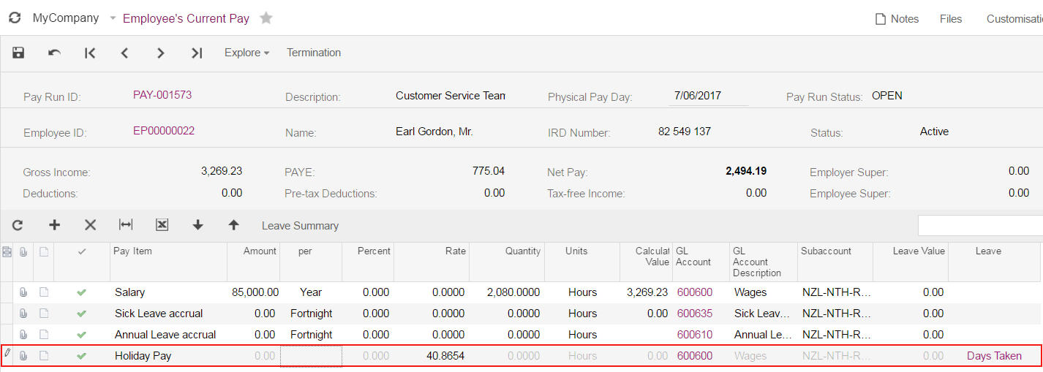Move selected row down arrow
1043x372 pixels.
197,225
